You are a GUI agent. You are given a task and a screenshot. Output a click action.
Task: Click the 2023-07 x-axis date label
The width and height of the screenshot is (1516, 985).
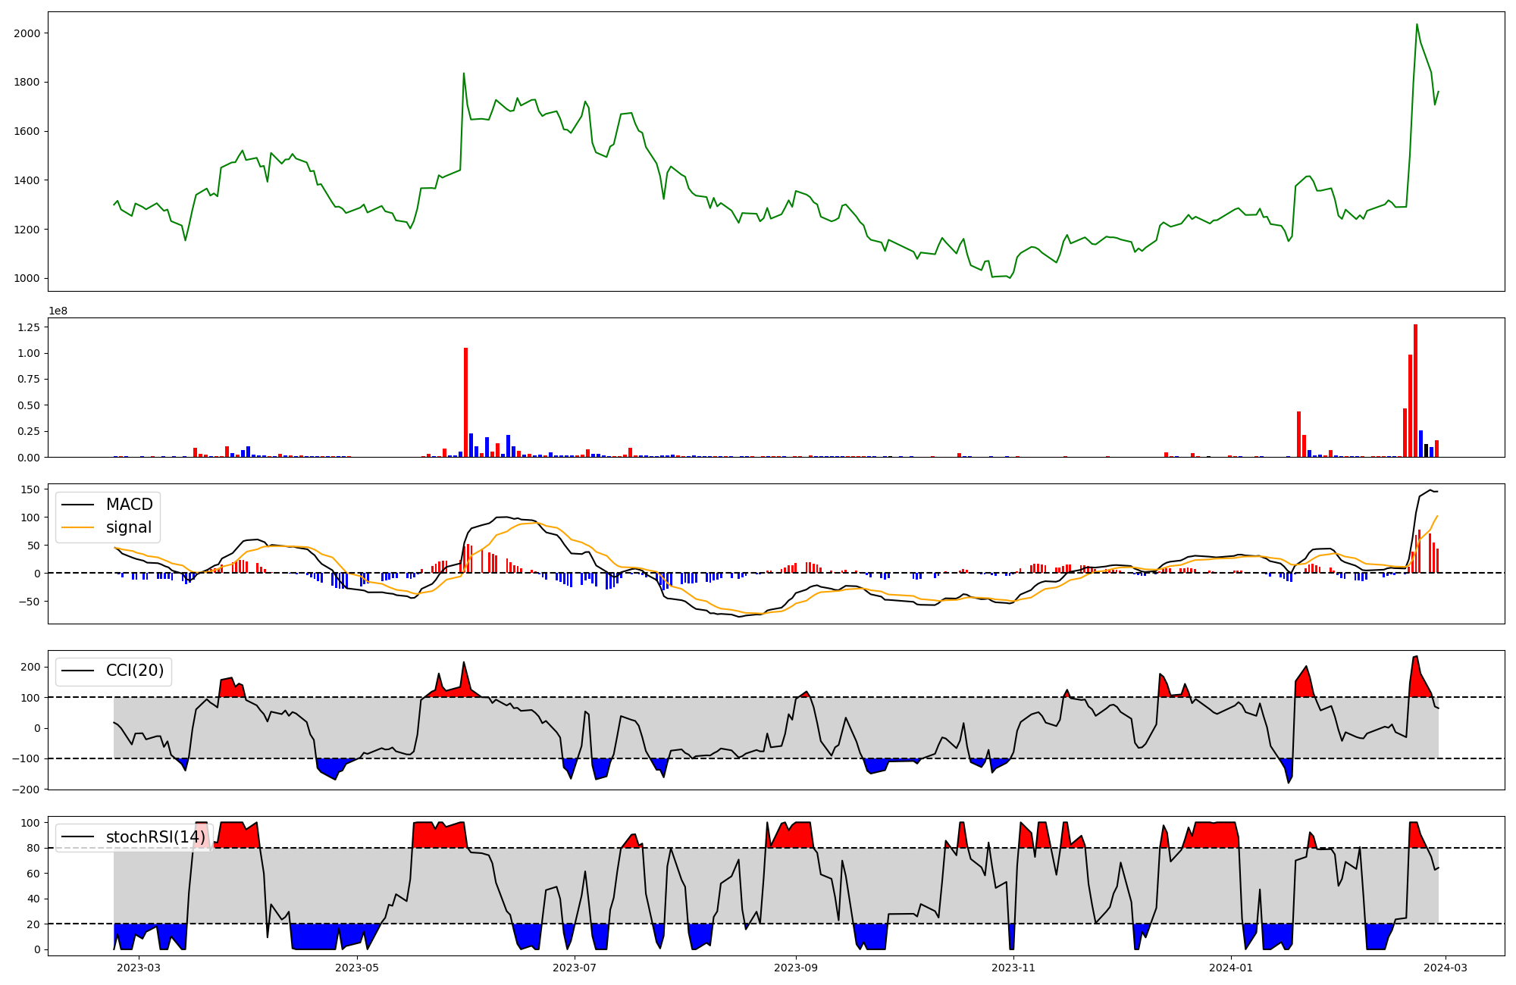[x=575, y=968]
